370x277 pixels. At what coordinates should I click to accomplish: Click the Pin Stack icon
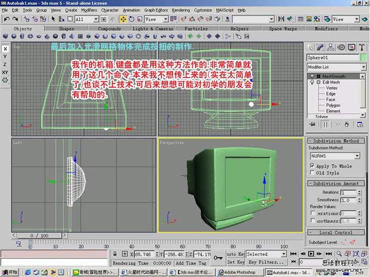pos(312,125)
